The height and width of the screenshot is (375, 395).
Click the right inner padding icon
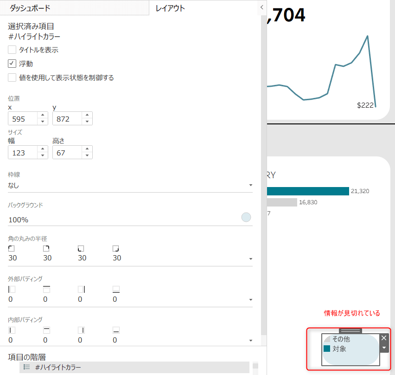click(x=82, y=330)
